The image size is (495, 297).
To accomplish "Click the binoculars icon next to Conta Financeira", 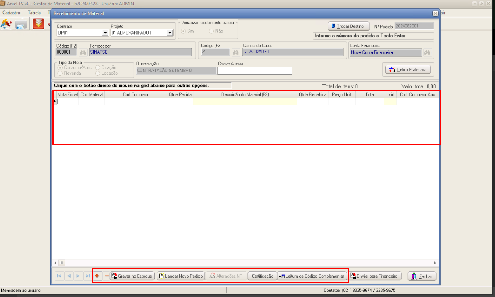I will [x=427, y=52].
